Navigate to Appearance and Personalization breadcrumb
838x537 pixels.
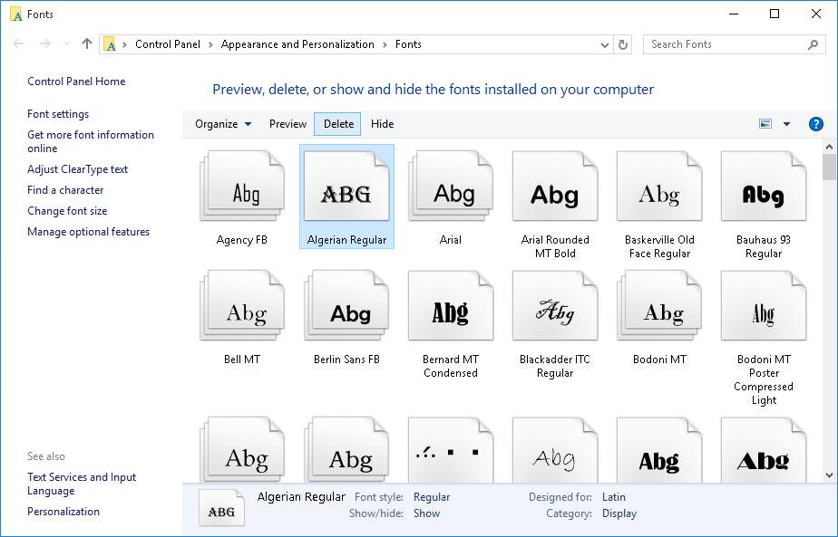click(297, 43)
